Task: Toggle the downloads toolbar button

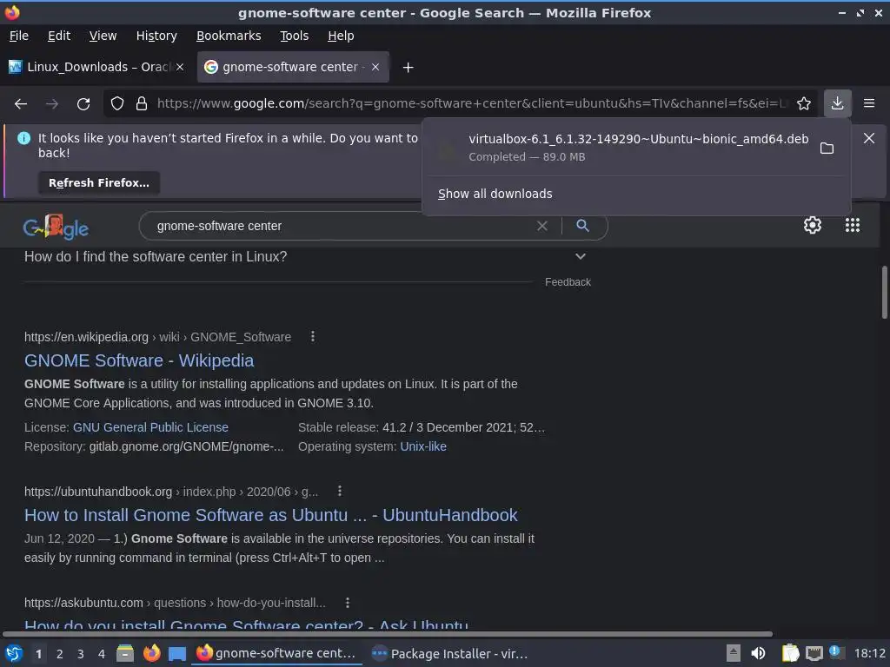Action: [837, 103]
